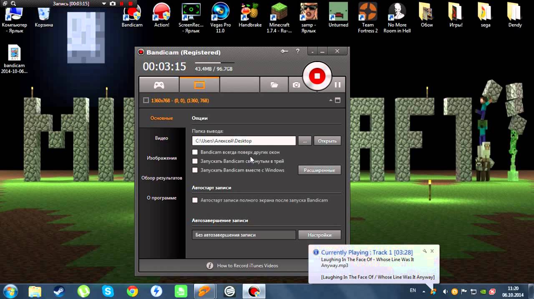Click the camera icon in top recording bar
Viewport: 534px width, 299px height.
(x=113, y=4)
